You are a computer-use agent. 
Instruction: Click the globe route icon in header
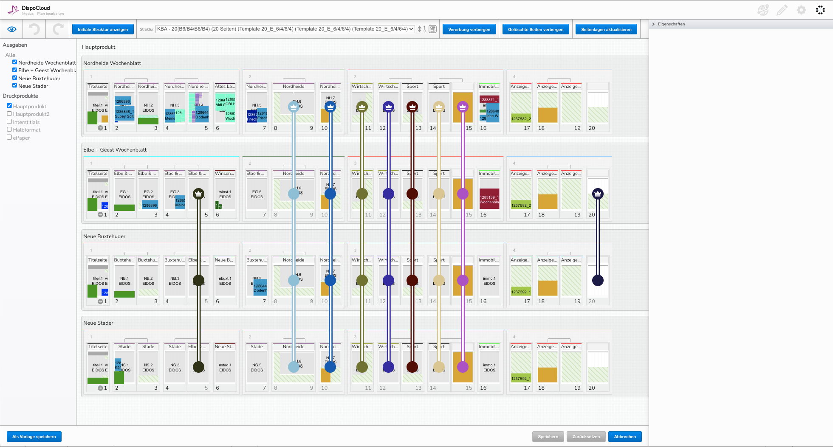click(x=763, y=10)
